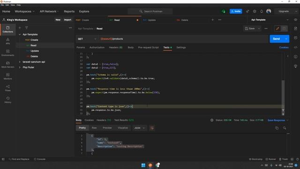Screen dimensions: 300x169
Task: Select the Visualize response view
Action: (x=123, y=128)
